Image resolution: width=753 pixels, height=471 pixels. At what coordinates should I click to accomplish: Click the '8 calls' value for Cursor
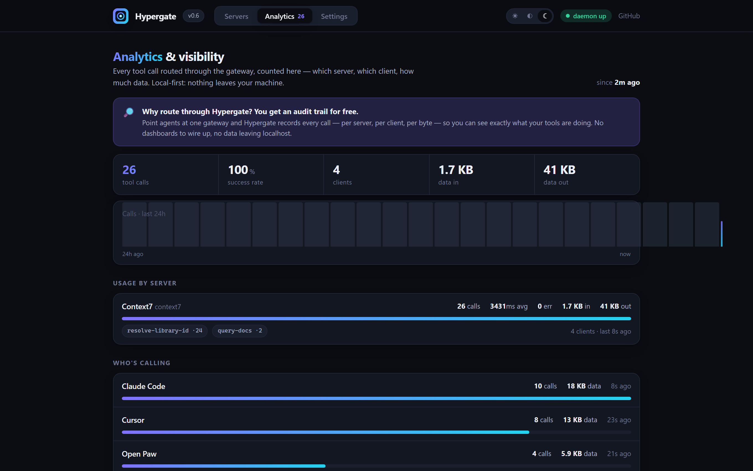[544, 420]
